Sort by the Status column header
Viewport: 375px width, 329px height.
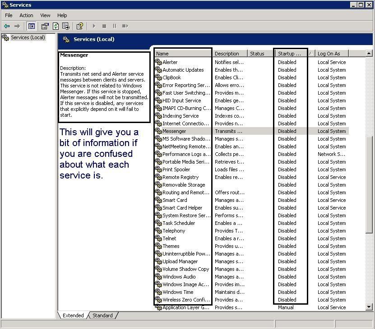[x=260, y=54]
